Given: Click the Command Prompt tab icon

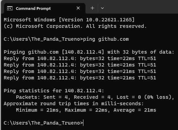Looking at the screenshot, I should tap(10, 8).
